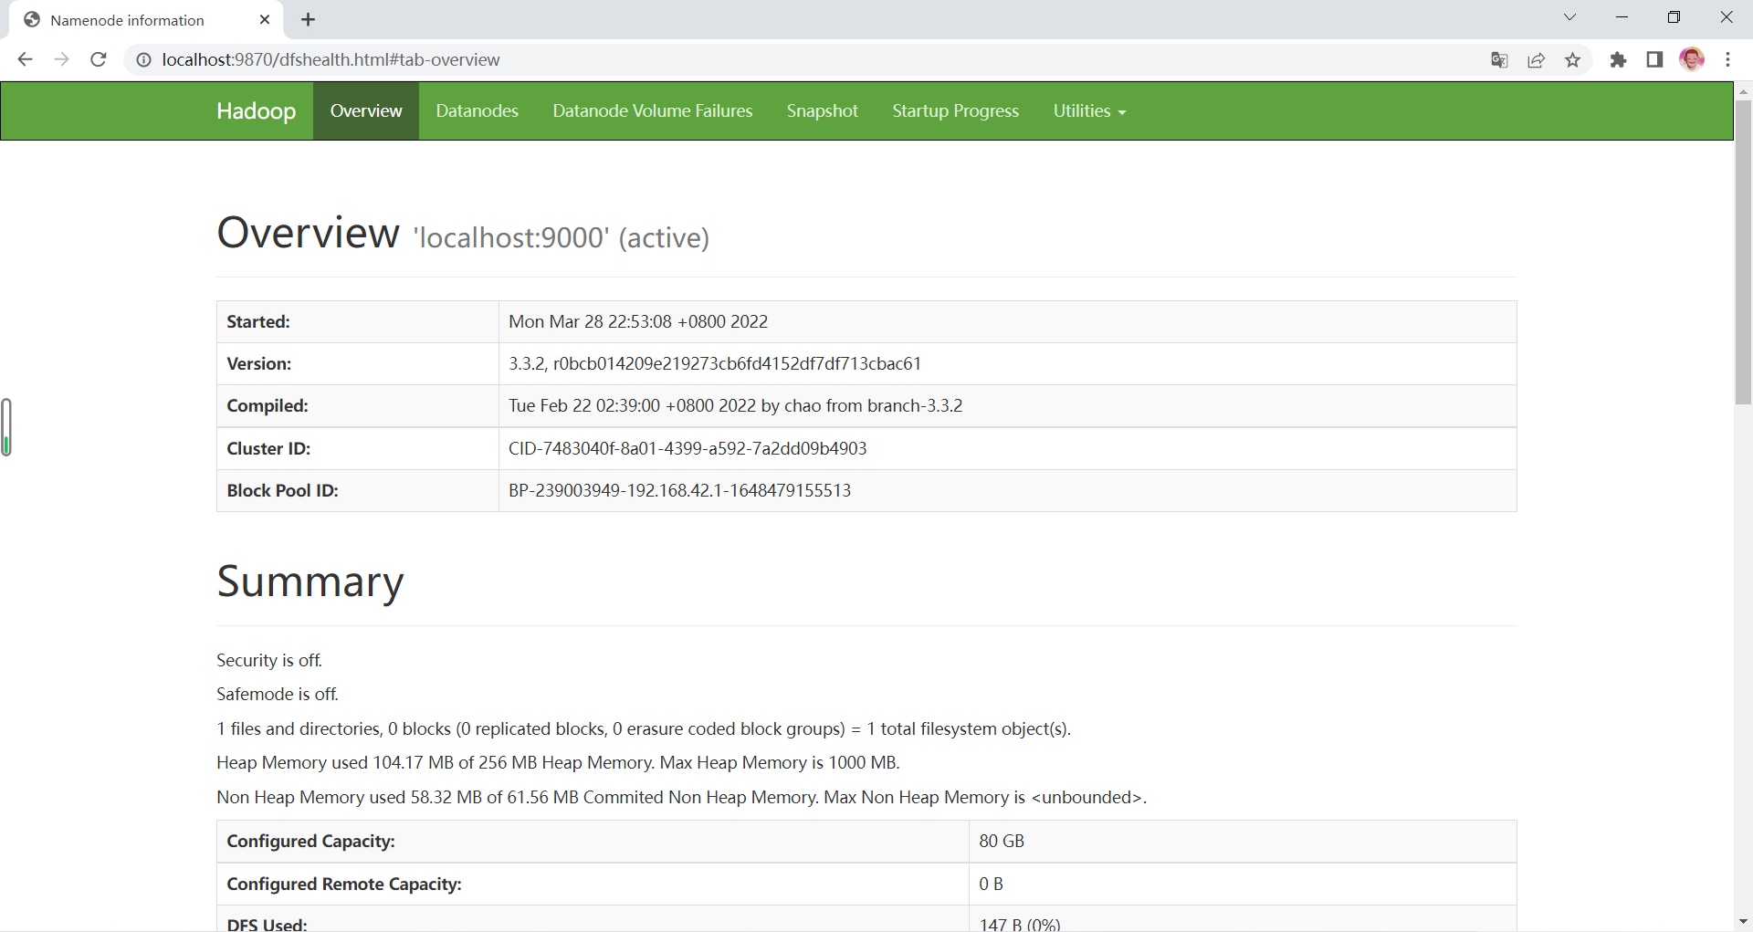Open the Datanodes tab
This screenshot has width=1753, height=932.
coord(478,110)
